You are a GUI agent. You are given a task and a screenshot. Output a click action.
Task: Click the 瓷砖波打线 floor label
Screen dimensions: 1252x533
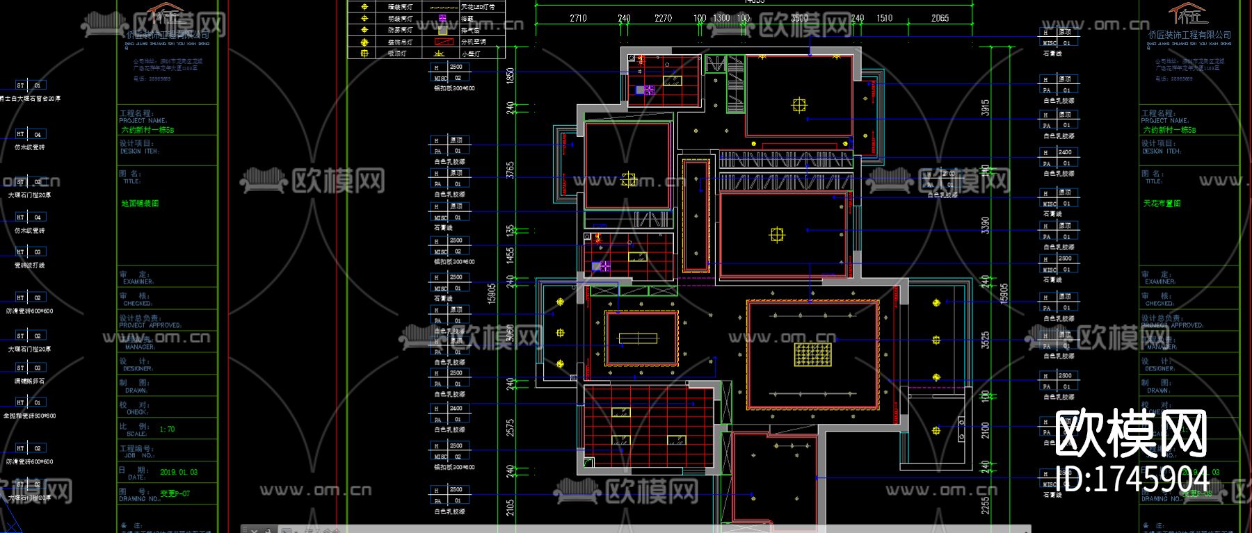pyautogui.click(x=29, y=265)
